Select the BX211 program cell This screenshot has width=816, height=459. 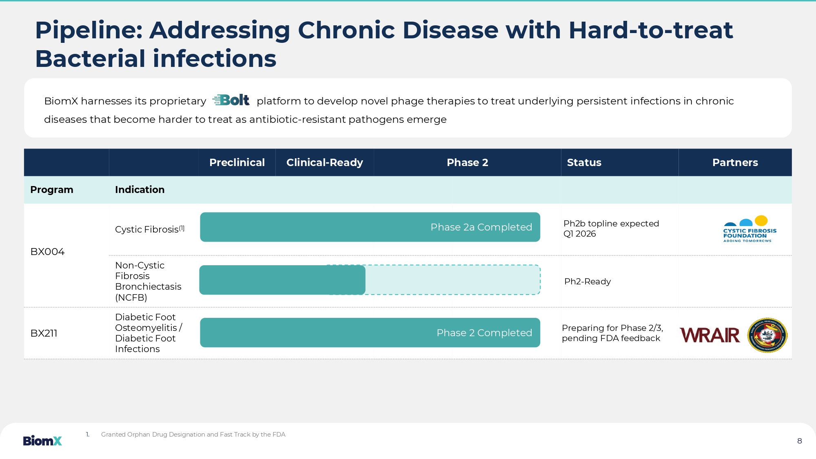pyautogui.click(x=44, y=333)
